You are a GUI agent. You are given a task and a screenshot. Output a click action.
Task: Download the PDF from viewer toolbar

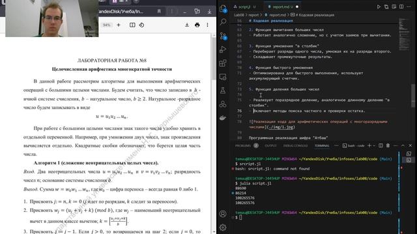[x=187, y=25]
